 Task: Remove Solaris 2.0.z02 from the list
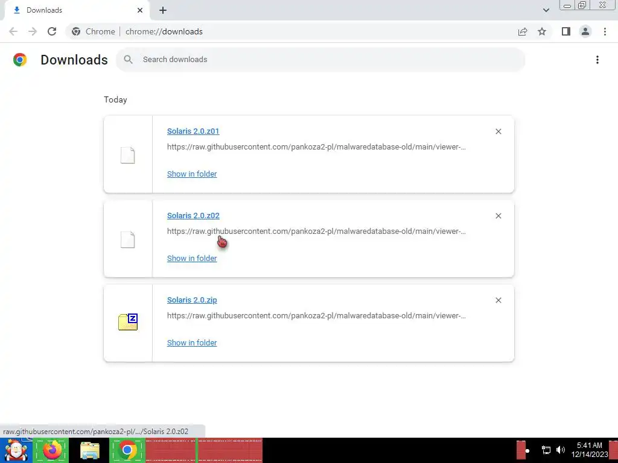(498, 216)
